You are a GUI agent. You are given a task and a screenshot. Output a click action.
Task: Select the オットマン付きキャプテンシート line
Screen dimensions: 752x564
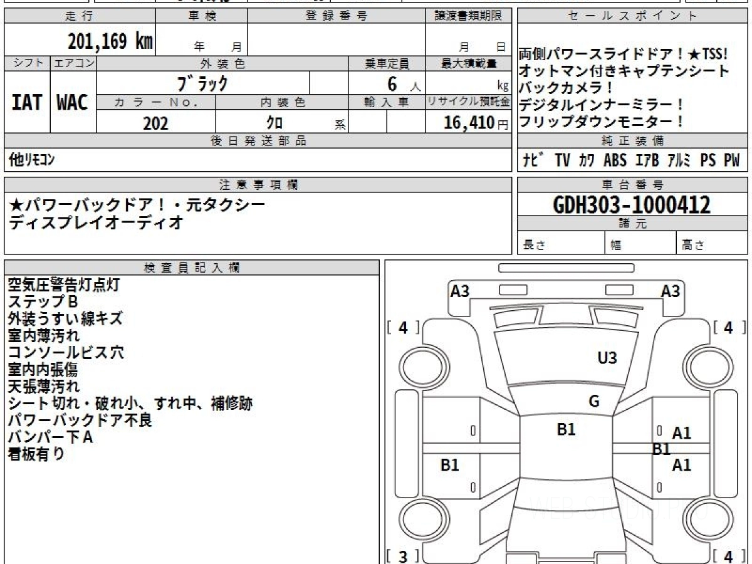(x=624, y=71)
